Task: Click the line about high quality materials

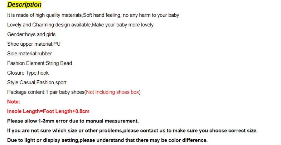Action: pos(93,15)
